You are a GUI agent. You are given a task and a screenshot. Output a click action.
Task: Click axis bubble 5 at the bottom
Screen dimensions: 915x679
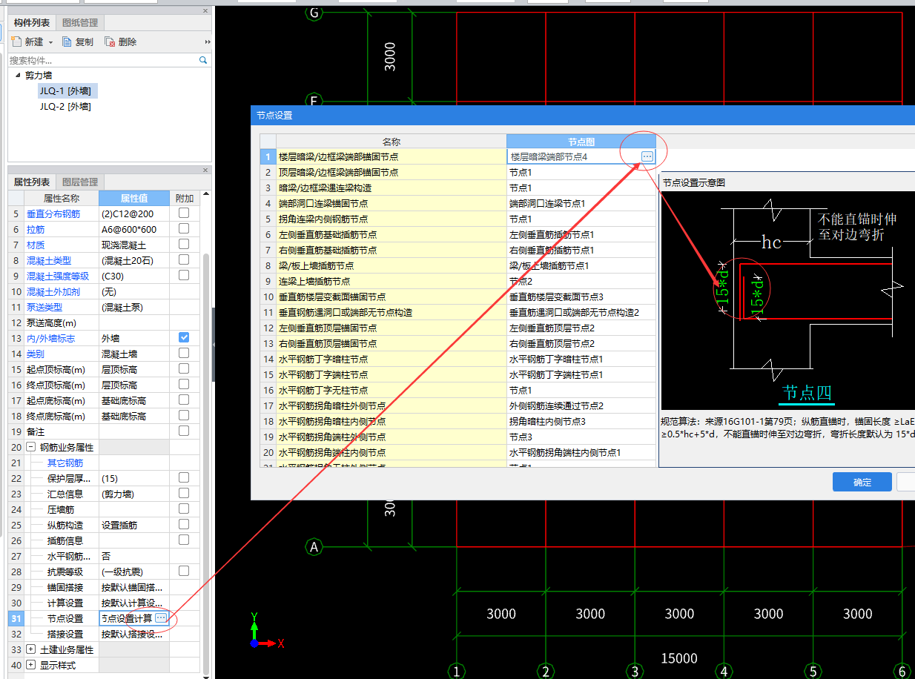pos(813,671)
